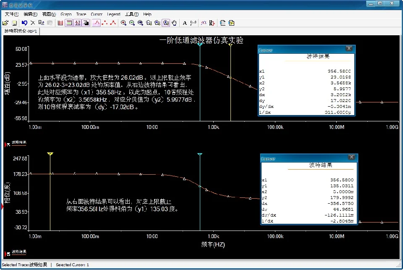403x270 pixels.
Task: Click the graph title 一阶低通滤波器仿真实验
Action: coord(201,40)
